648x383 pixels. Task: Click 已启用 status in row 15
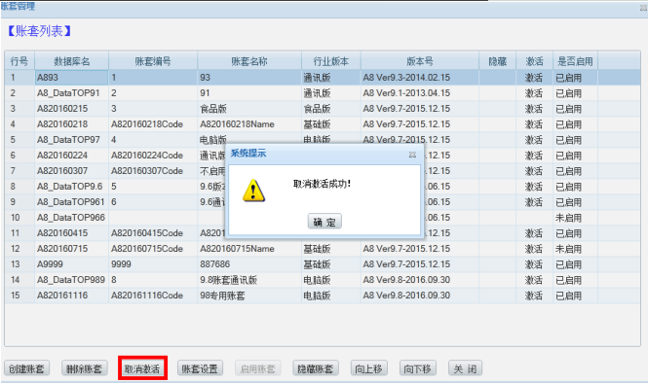tap(575, 296)
